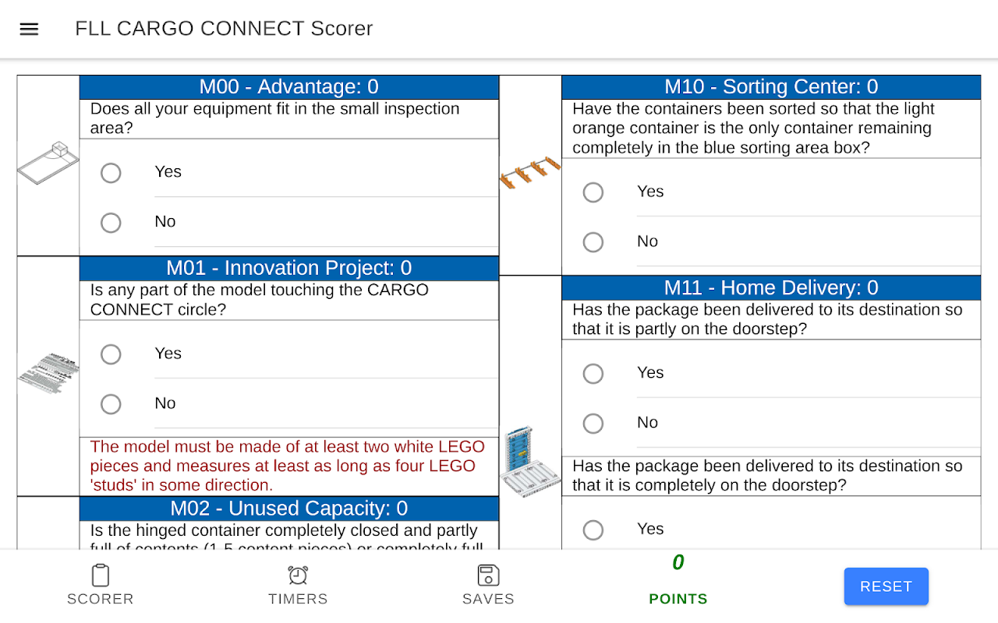Click the Saves floppy disk icon

(488, 575)
